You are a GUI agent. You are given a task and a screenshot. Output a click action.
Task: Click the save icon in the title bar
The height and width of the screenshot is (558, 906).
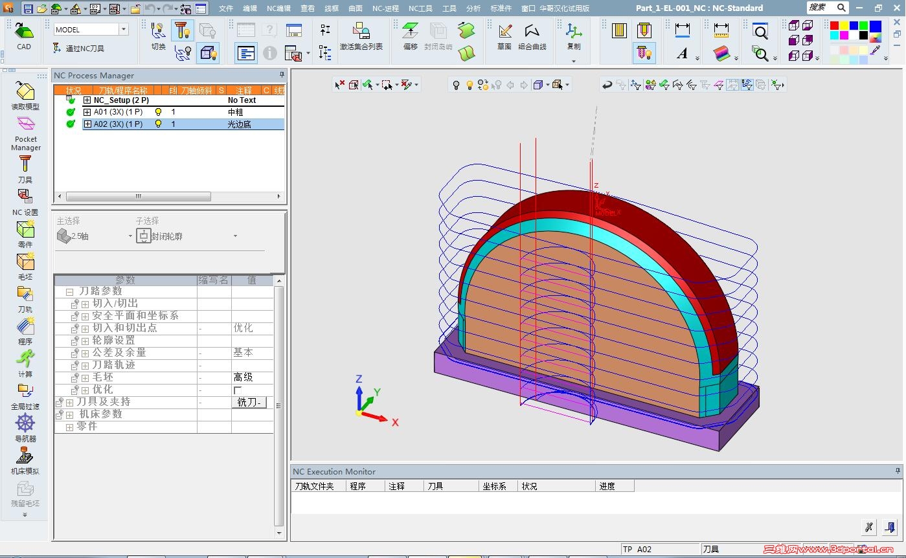[28, 8]
